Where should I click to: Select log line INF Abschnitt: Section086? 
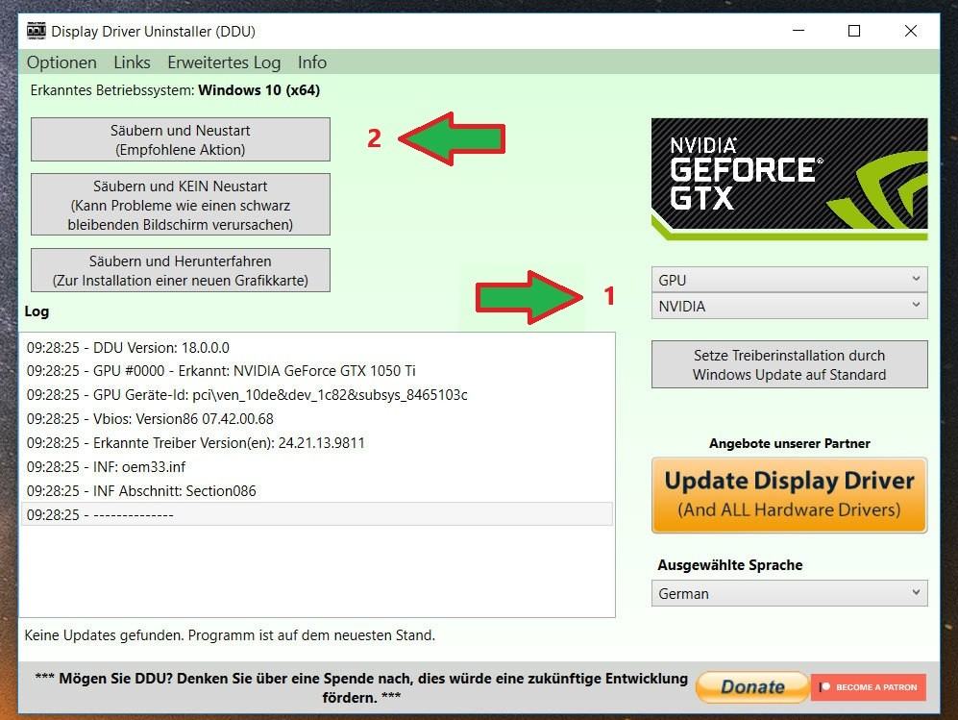pyautogui.click(x=316, y=491)
